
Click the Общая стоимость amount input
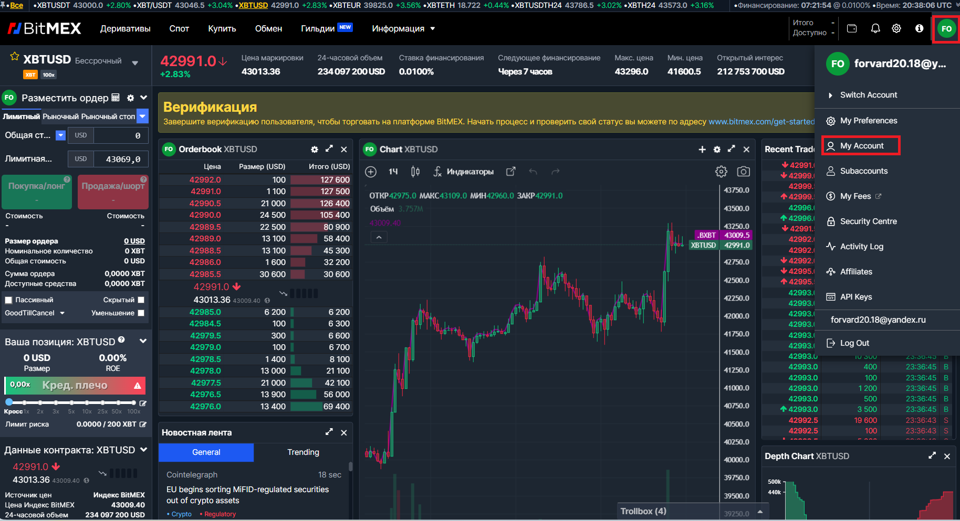coord(121,135)
